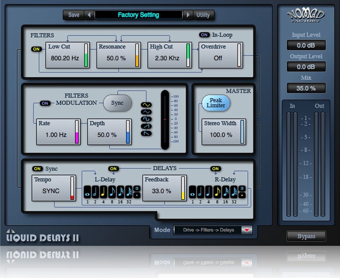340x278 pixels.
Task: Toggle the Filters ON switch
Action: (36, 49)
